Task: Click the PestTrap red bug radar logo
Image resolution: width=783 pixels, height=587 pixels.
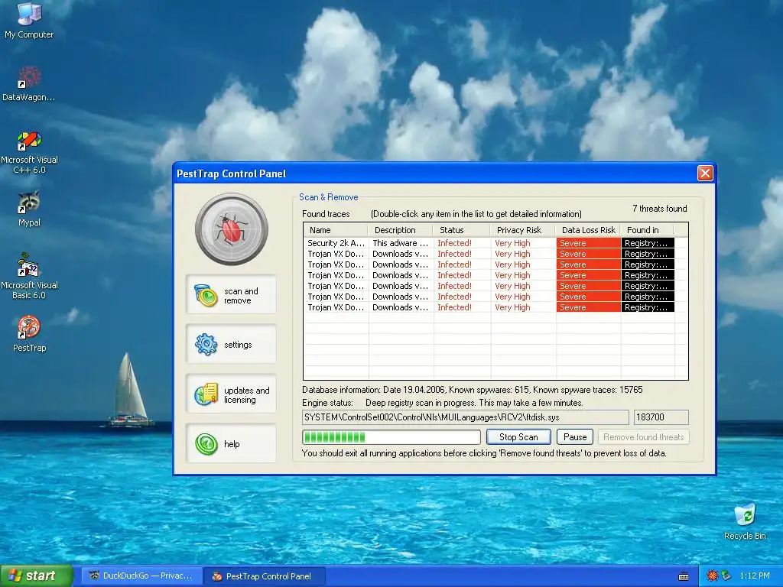Action: [231, 229]
